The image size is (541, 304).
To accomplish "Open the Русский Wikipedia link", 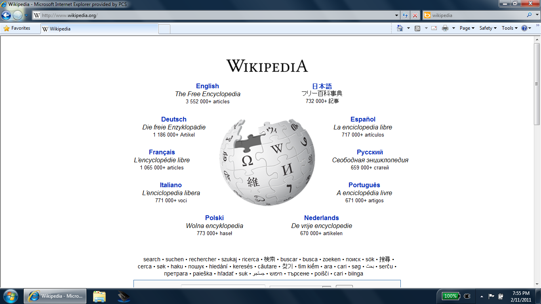I will (370, 152).
